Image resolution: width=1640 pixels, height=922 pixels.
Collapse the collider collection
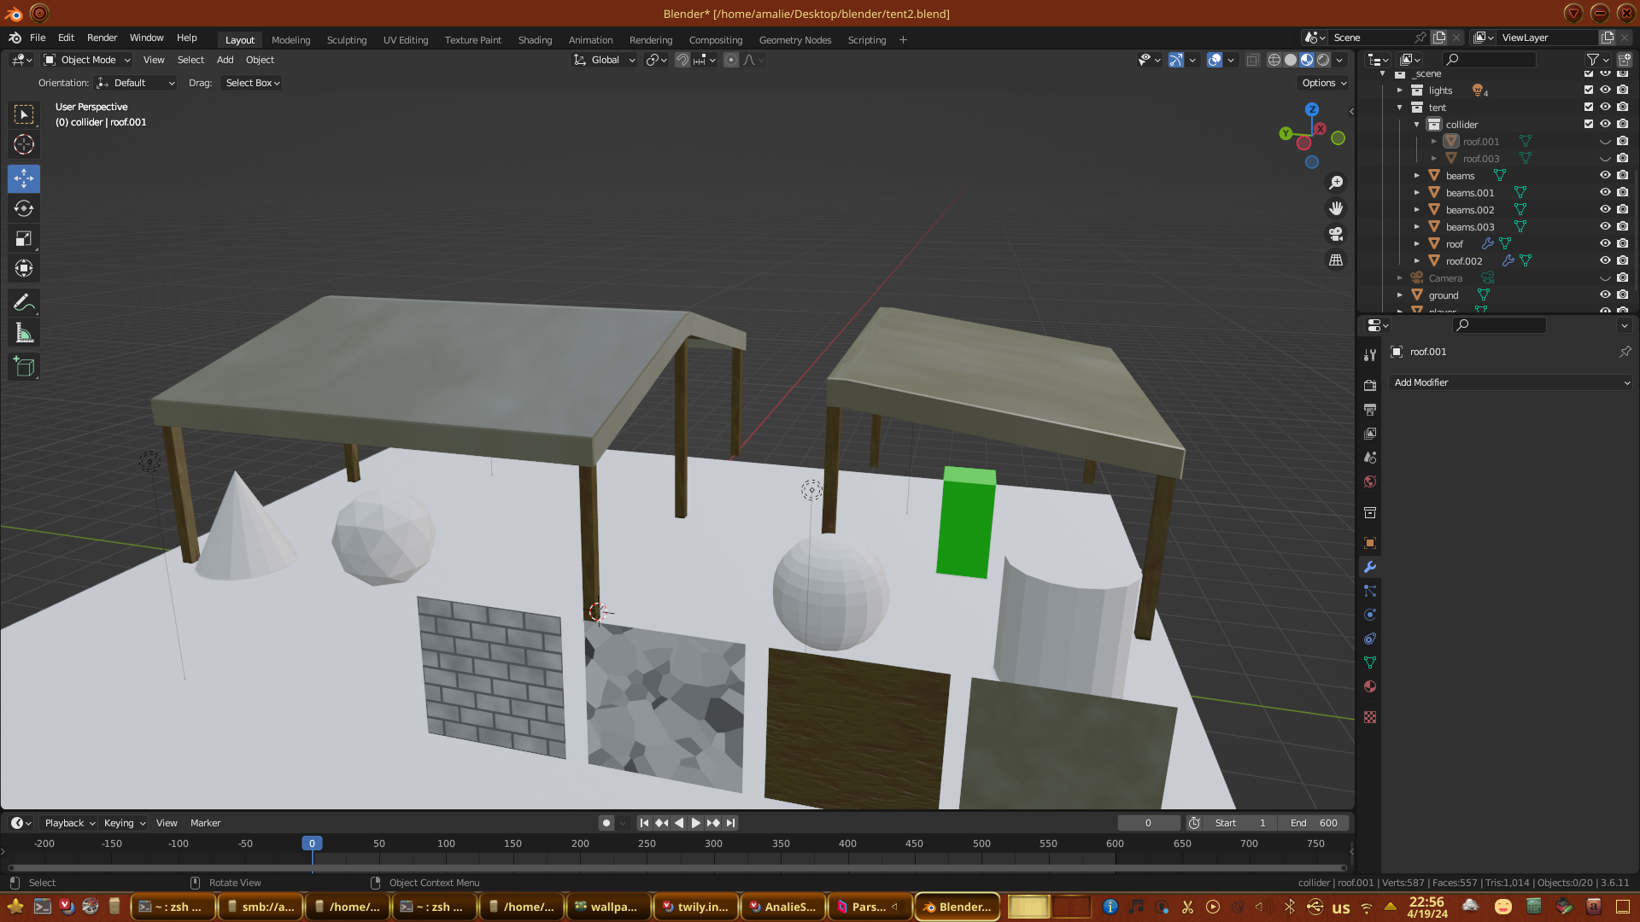(x=1417, y=125)
